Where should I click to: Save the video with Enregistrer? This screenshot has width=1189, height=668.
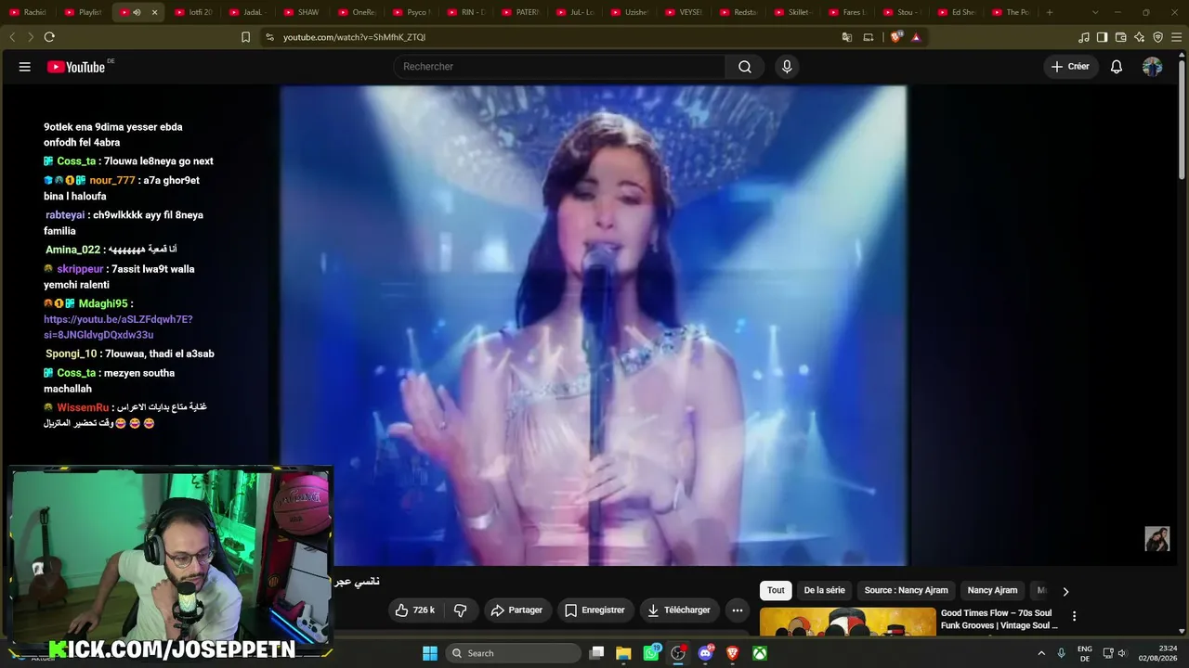tap(594, 610)
